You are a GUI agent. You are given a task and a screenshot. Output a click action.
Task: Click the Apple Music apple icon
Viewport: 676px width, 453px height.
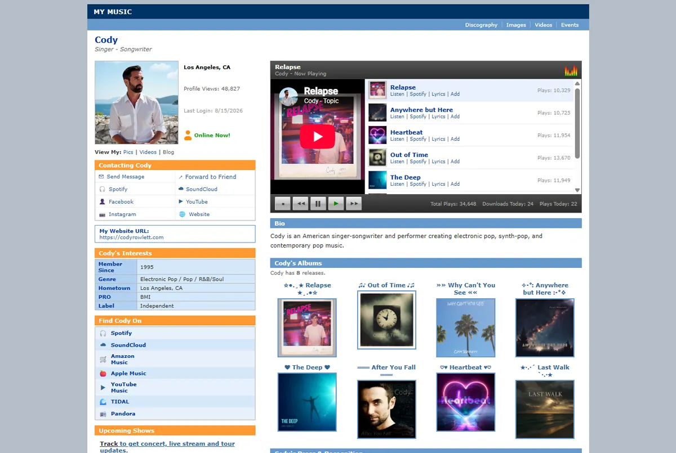(x=103, y=373)
